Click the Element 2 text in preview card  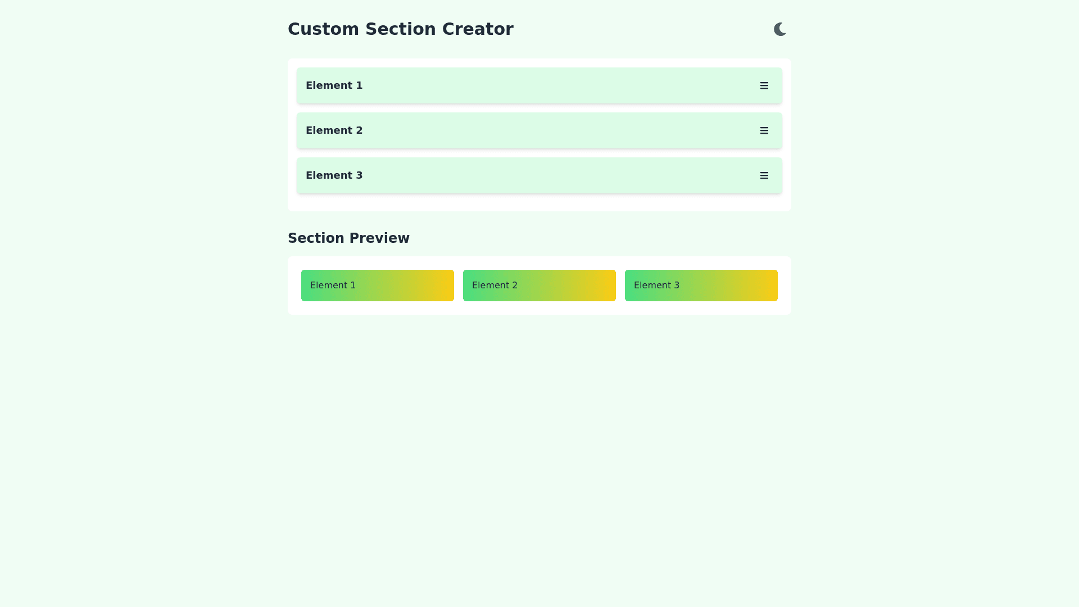(495, 286)
